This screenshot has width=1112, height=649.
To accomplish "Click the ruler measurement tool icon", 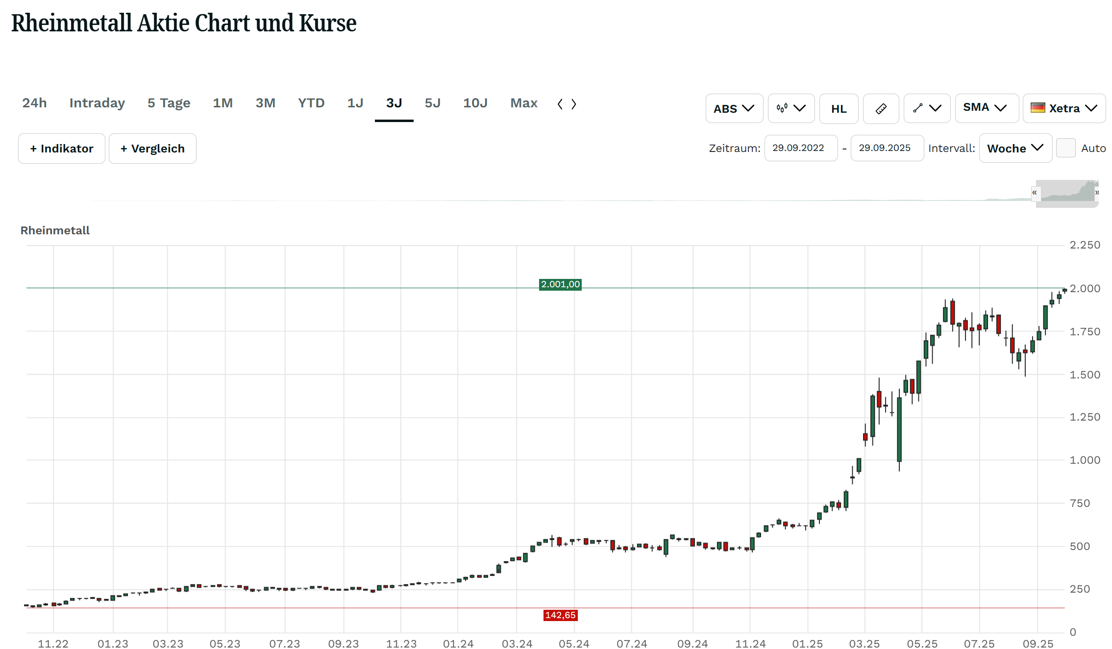I will pos(881,108).
